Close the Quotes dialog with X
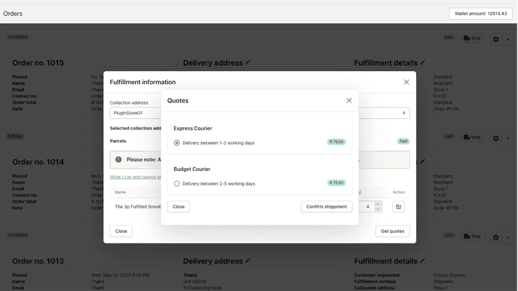518x291 pixels. point(349,101)
